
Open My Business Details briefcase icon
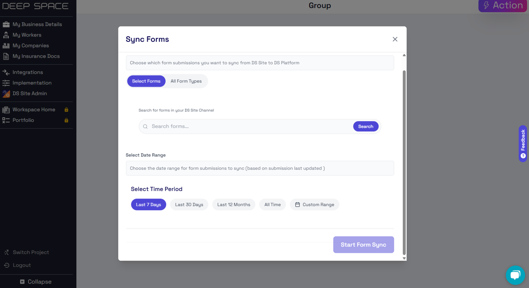point(6,24)
